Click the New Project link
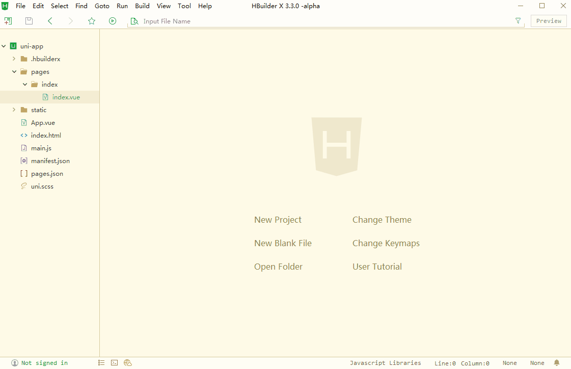This screenshot has width=571, height=369. tap(278, 220)
